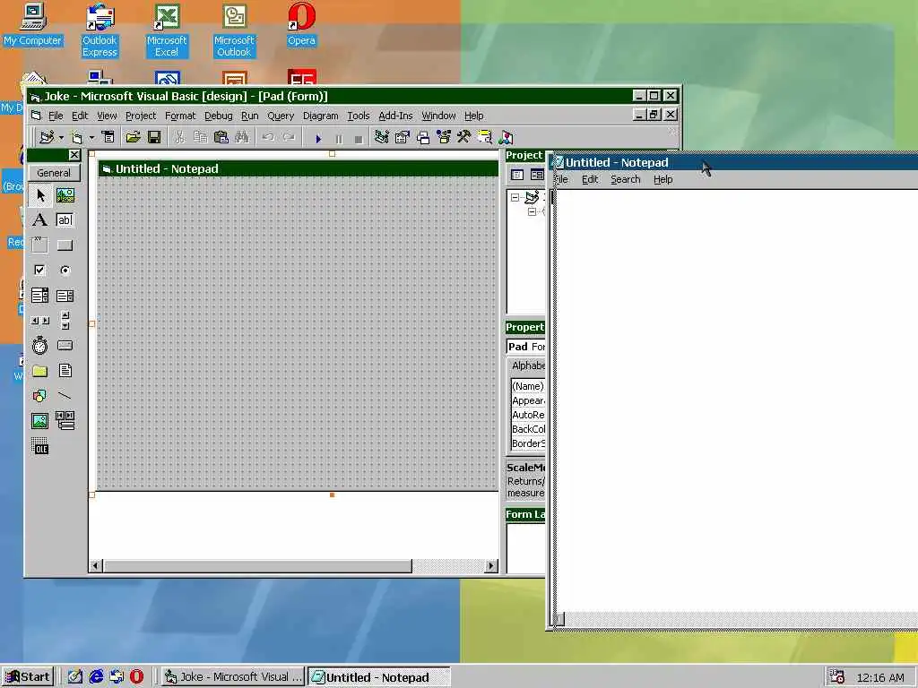This screenshot has height=688, width=918.
Task: Launch Internet Explorer from Quick Launch
Action: (96, 677)
